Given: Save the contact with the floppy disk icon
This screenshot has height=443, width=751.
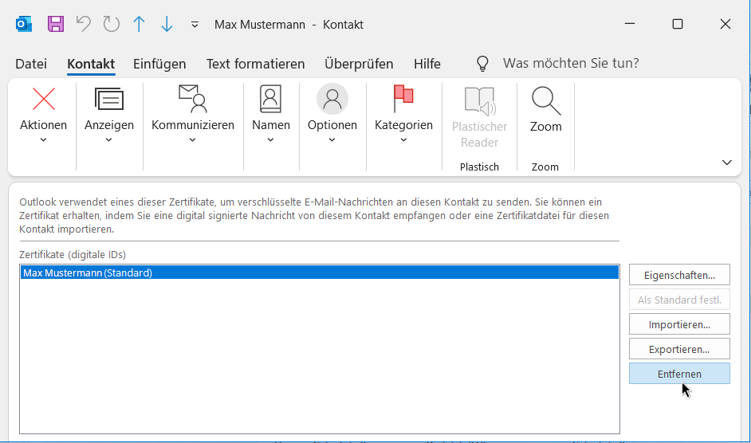Looking at the screenshot, I should tap(56, 24).
